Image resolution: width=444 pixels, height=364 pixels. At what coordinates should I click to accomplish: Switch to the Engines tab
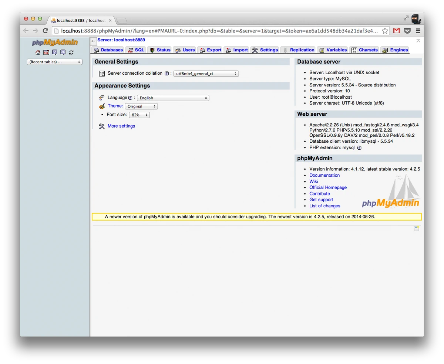click(x=395, y=50)
